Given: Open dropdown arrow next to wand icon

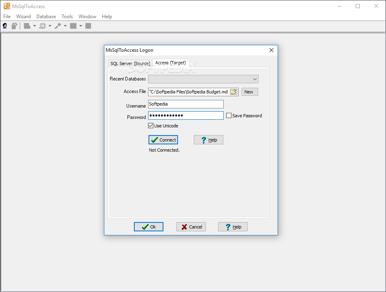Looking at the screenshot, I should tap(65, 26).
